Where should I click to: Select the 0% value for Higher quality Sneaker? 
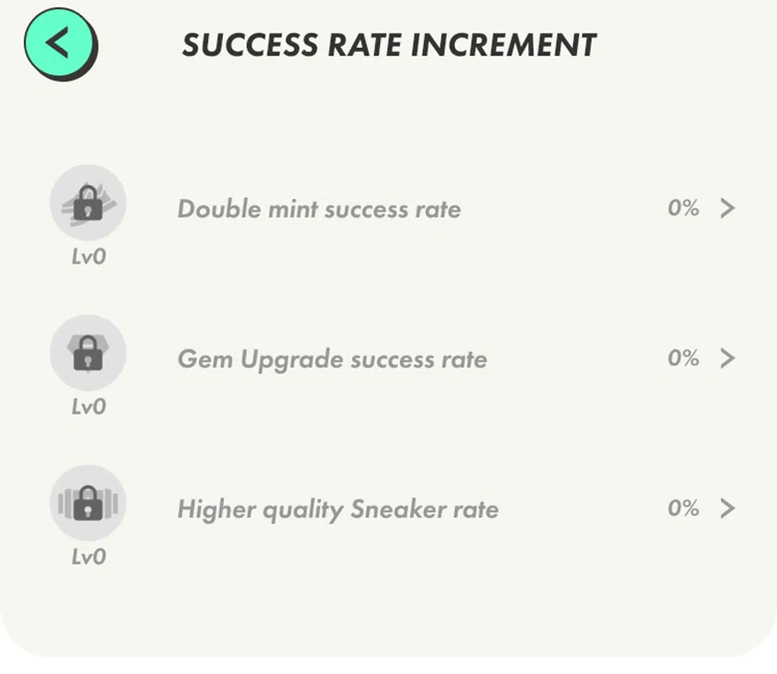[x=683, y=508]
